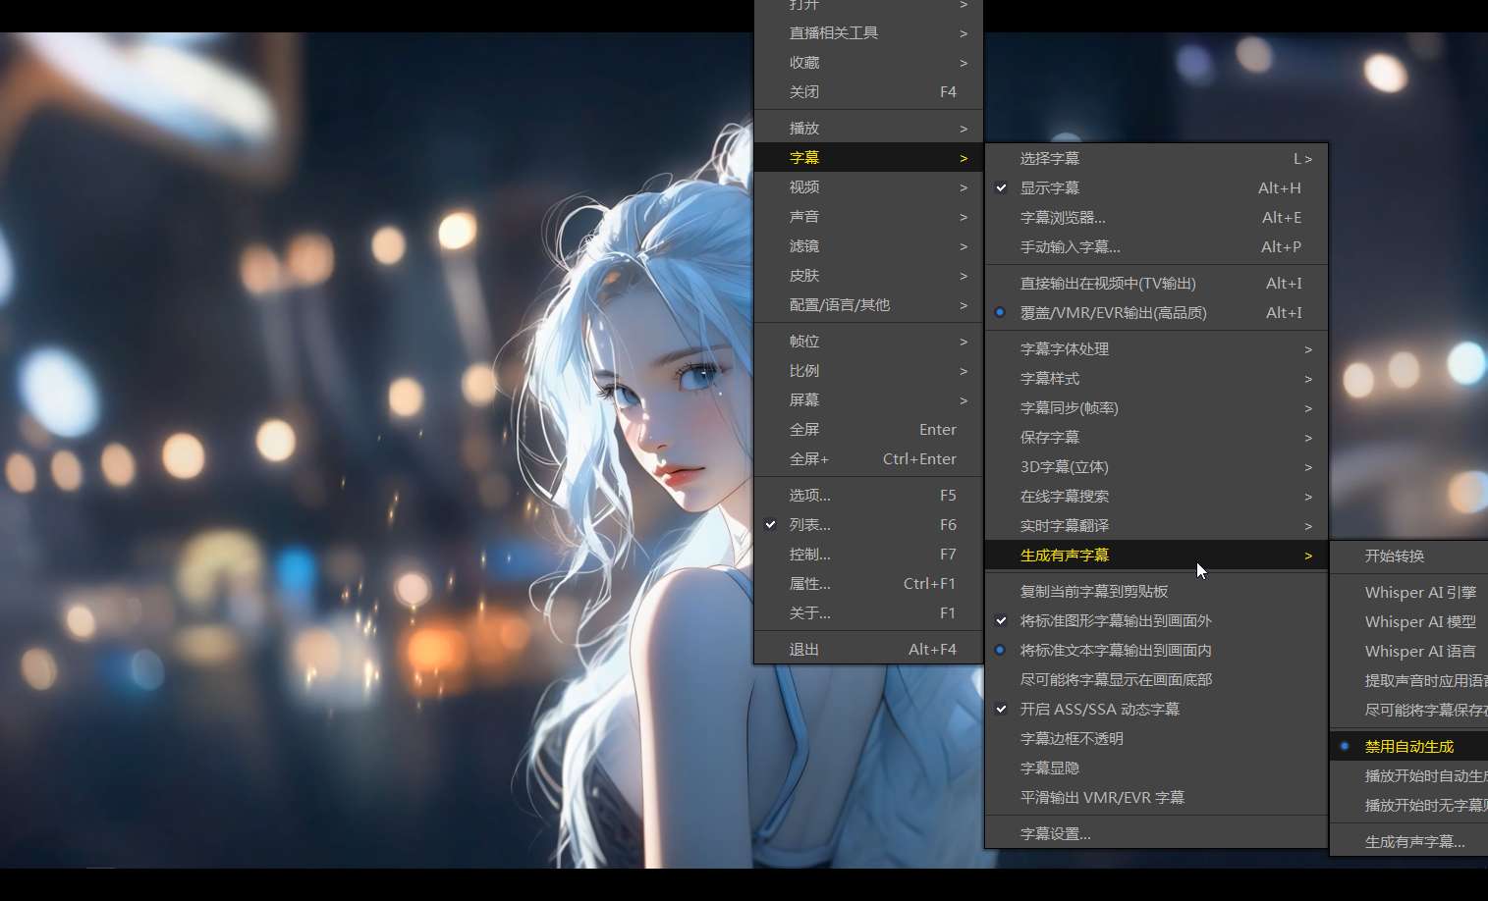This screenshot has height=901, width=1488.
Task: Choose the 禁用自动生成 radio option
Action: pyautogui.click(x=1409, y=746)
